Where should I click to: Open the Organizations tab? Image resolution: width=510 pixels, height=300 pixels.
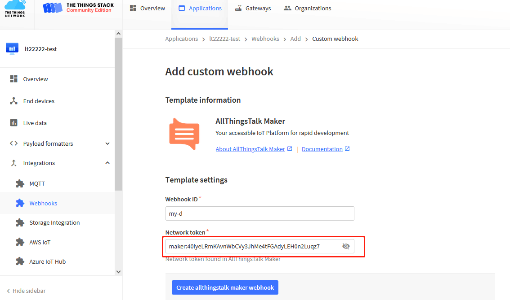click(307, 9)
